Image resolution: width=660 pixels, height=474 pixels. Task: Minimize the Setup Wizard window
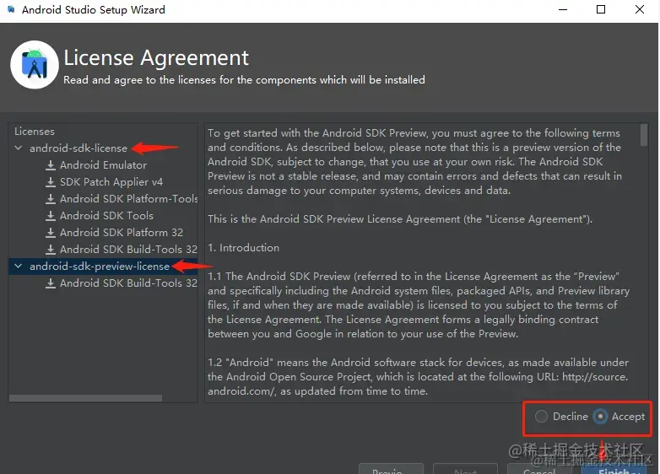click(563, 9)
